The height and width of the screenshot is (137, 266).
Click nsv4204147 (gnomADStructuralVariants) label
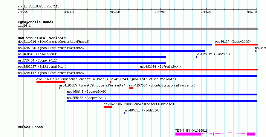tap(51, 73)
